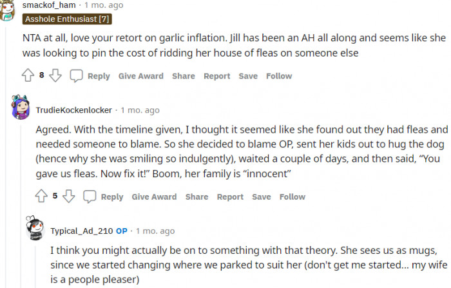Open TrudieKockenlocker's username link
Screen dimensions: 451x288
[73, 110]
